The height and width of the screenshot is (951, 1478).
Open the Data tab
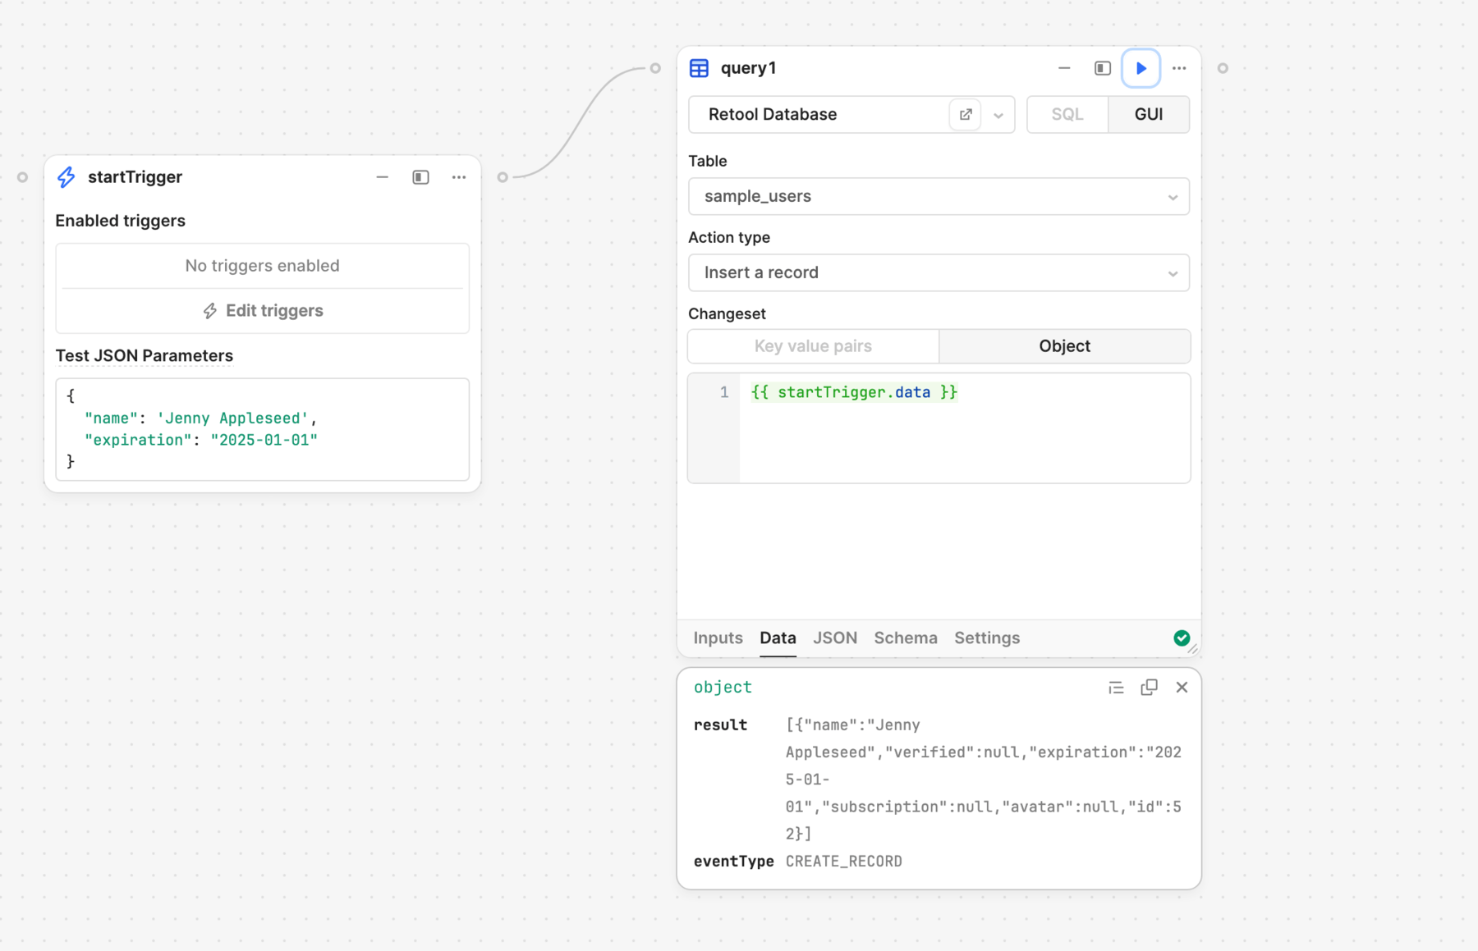[778, 638]
